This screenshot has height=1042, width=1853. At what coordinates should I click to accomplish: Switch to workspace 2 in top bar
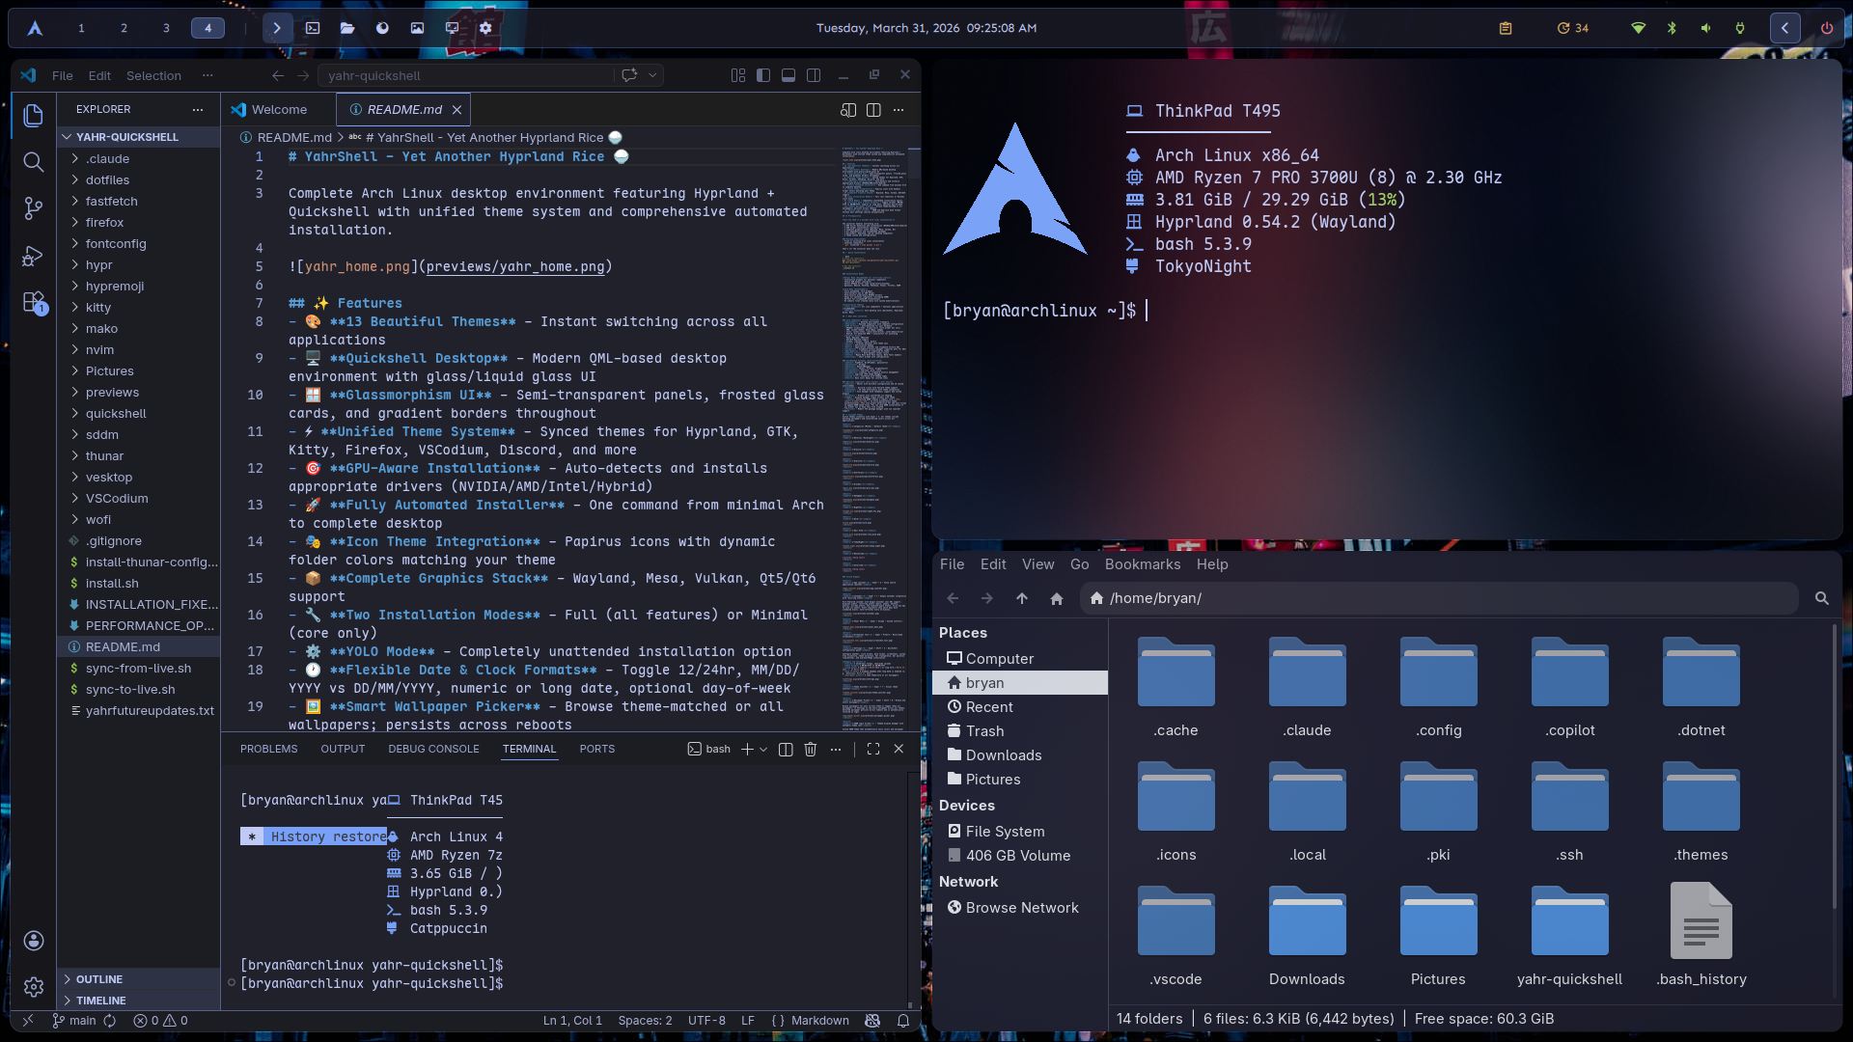(x=124, y=28)
